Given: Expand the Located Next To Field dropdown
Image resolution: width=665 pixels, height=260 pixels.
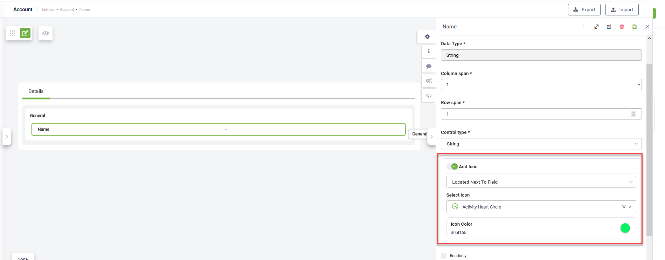Looking at the screenshot, I should tap(541, 182).
